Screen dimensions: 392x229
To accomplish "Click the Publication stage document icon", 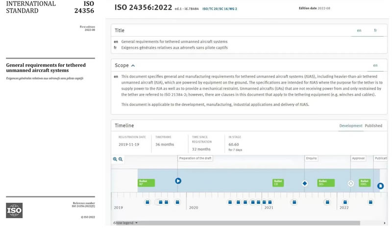I will pyautogui.click(x=380, y=186).
